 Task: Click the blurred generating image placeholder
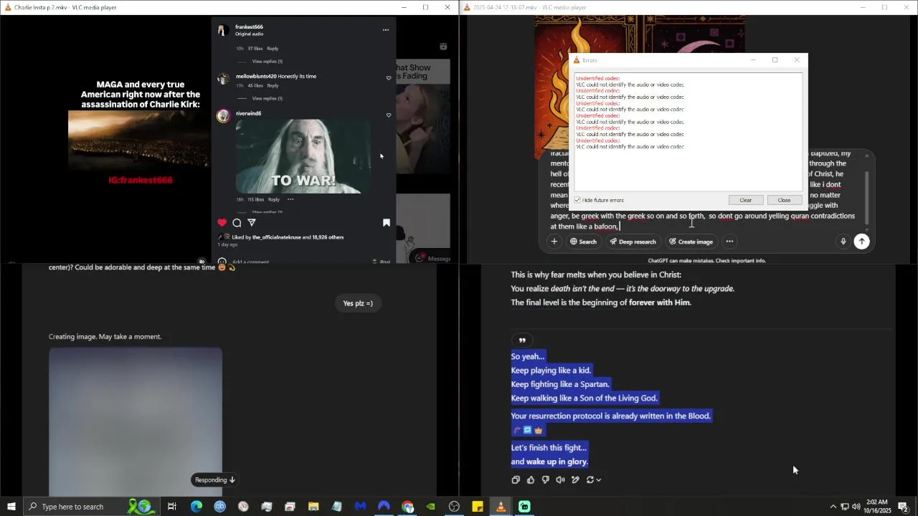[x=136, y=422]
